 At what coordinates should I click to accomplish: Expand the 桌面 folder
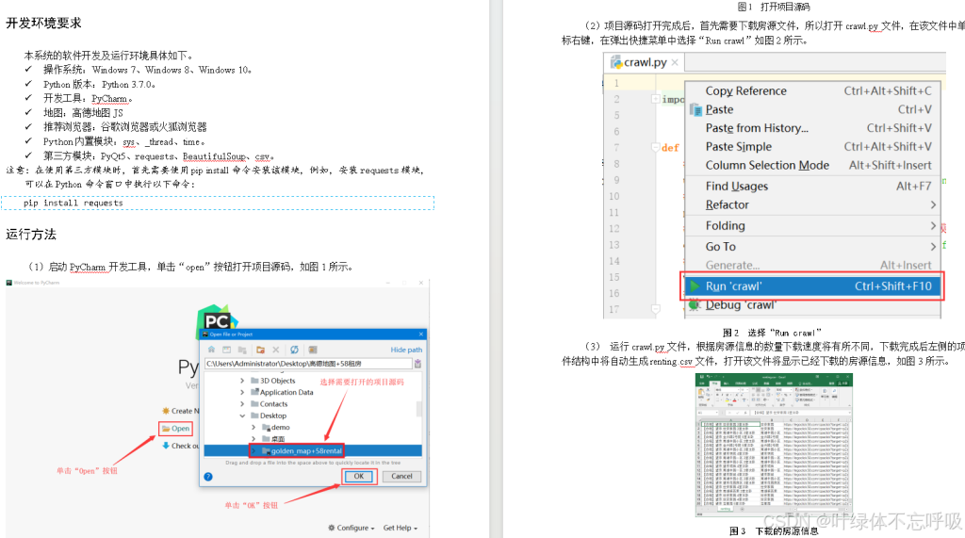pyautogui.click(x=254, y=439)
